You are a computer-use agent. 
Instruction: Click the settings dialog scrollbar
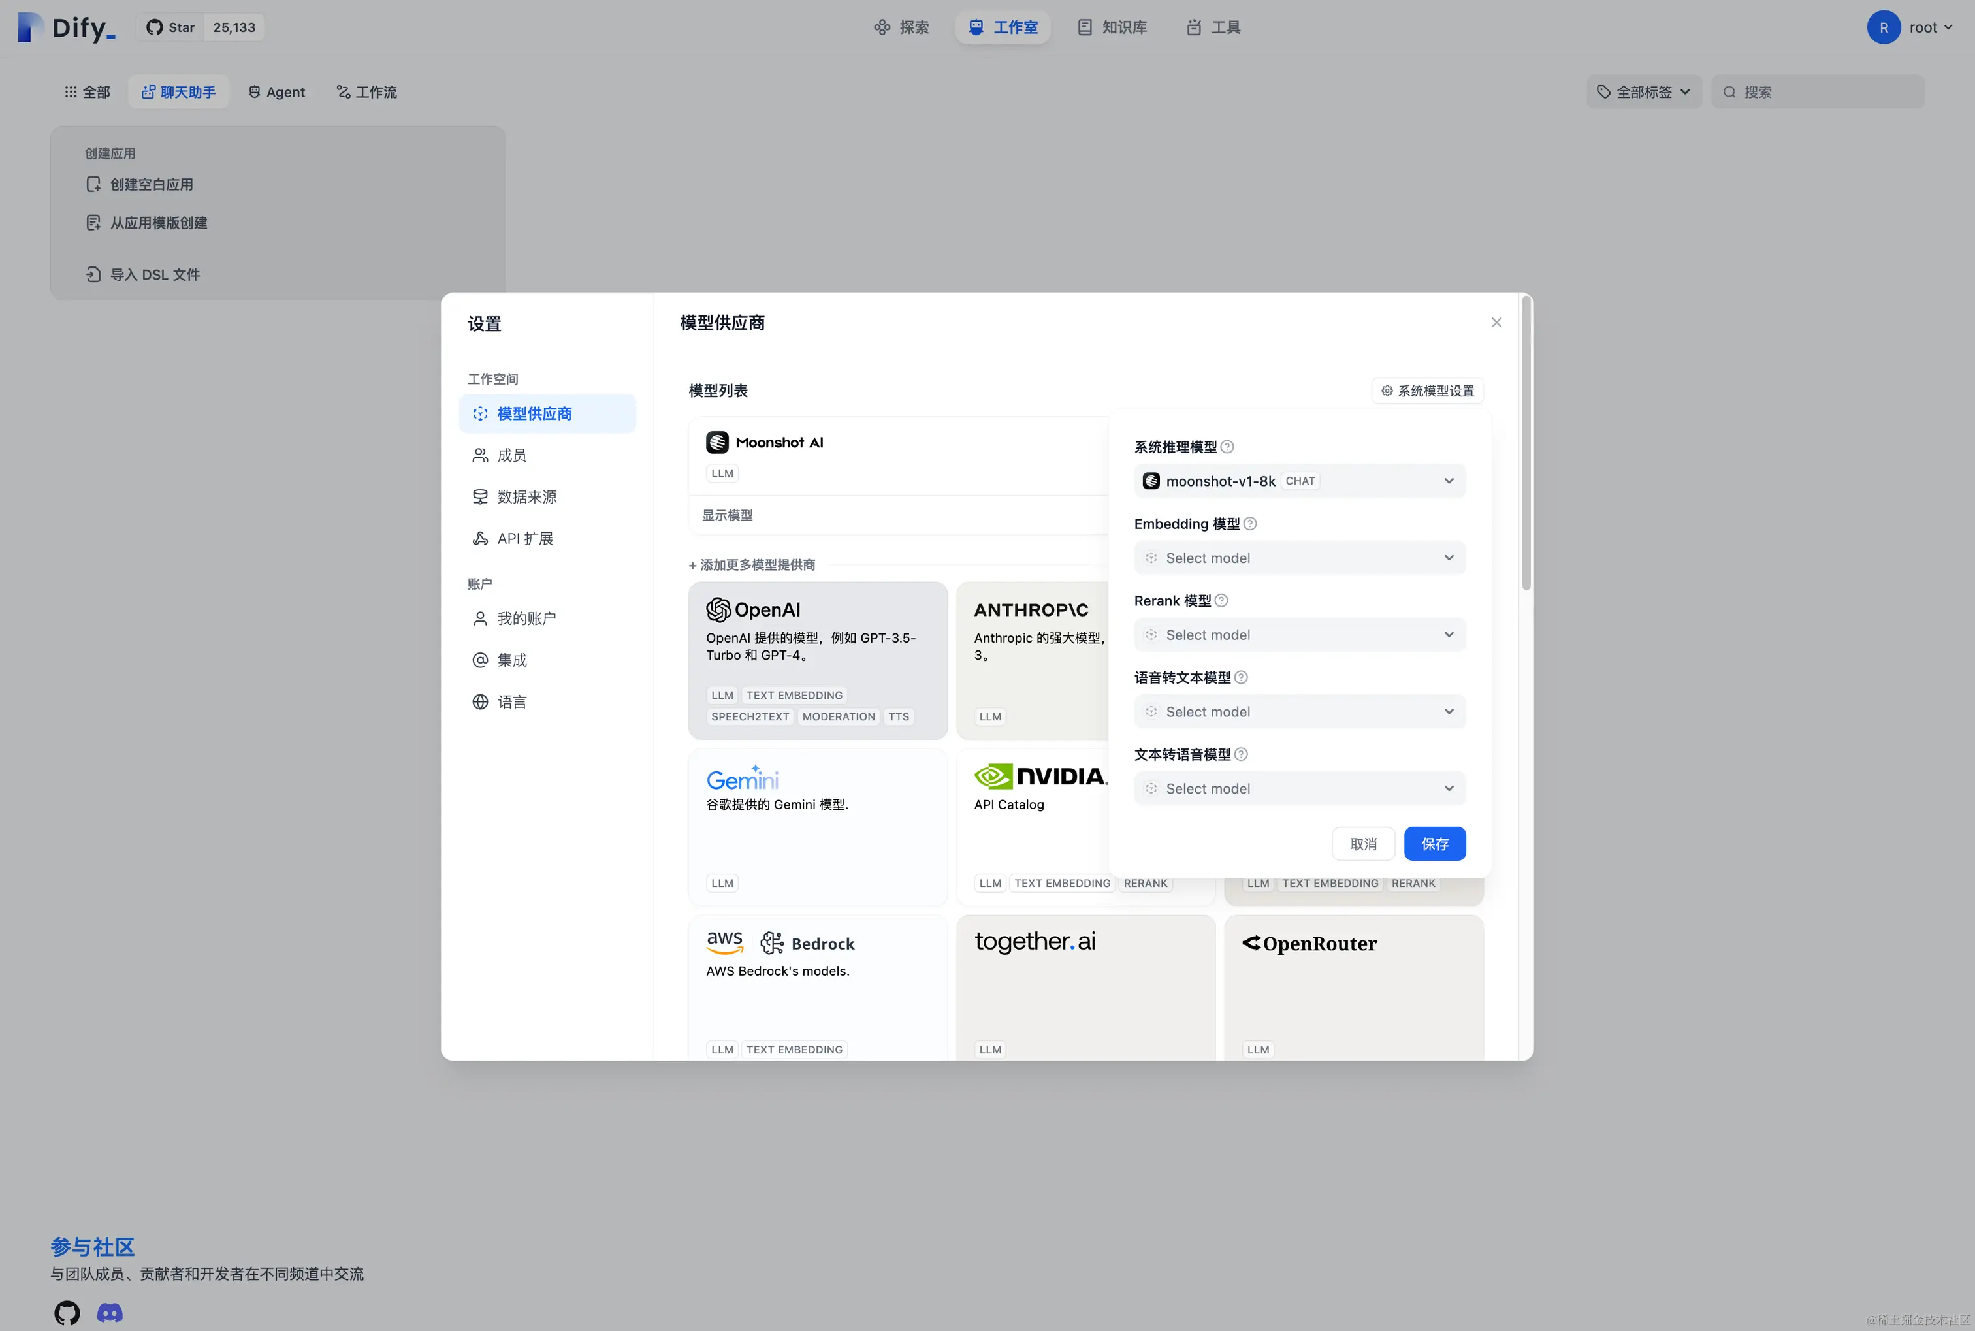point(1526,441)
